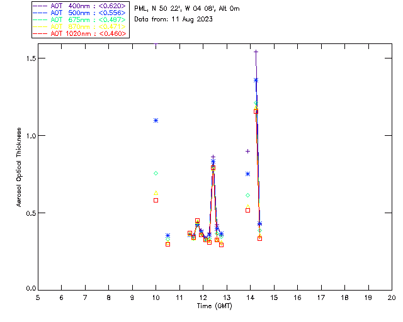Click the "Time (GMT)" axis label
Viewport: 403px width, 322px height.
click(x=215, y=306)
